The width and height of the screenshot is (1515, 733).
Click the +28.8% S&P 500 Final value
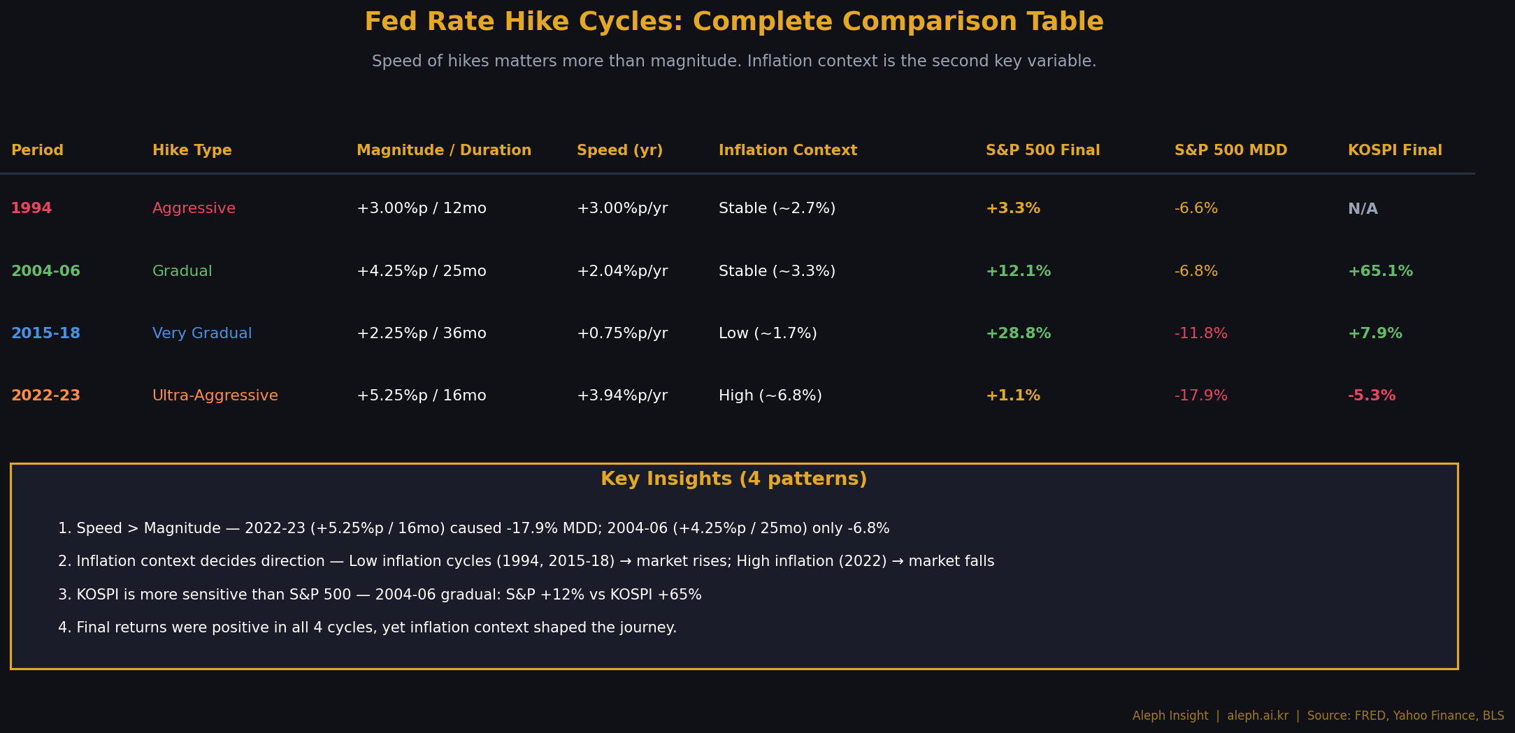pyautogui.click(x=1019, y=333)
